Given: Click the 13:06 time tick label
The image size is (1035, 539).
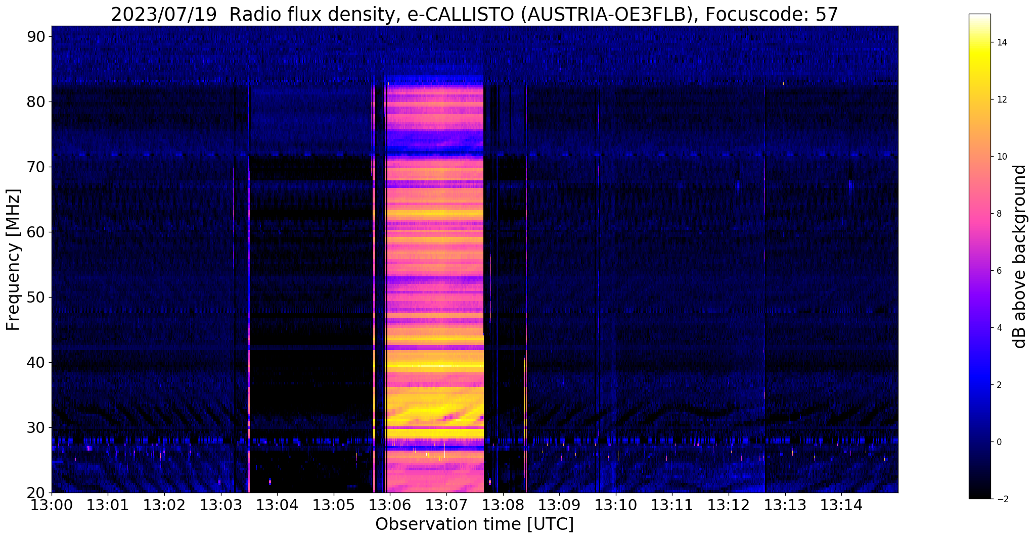Looking at the screenshot, I should point(390,505).
